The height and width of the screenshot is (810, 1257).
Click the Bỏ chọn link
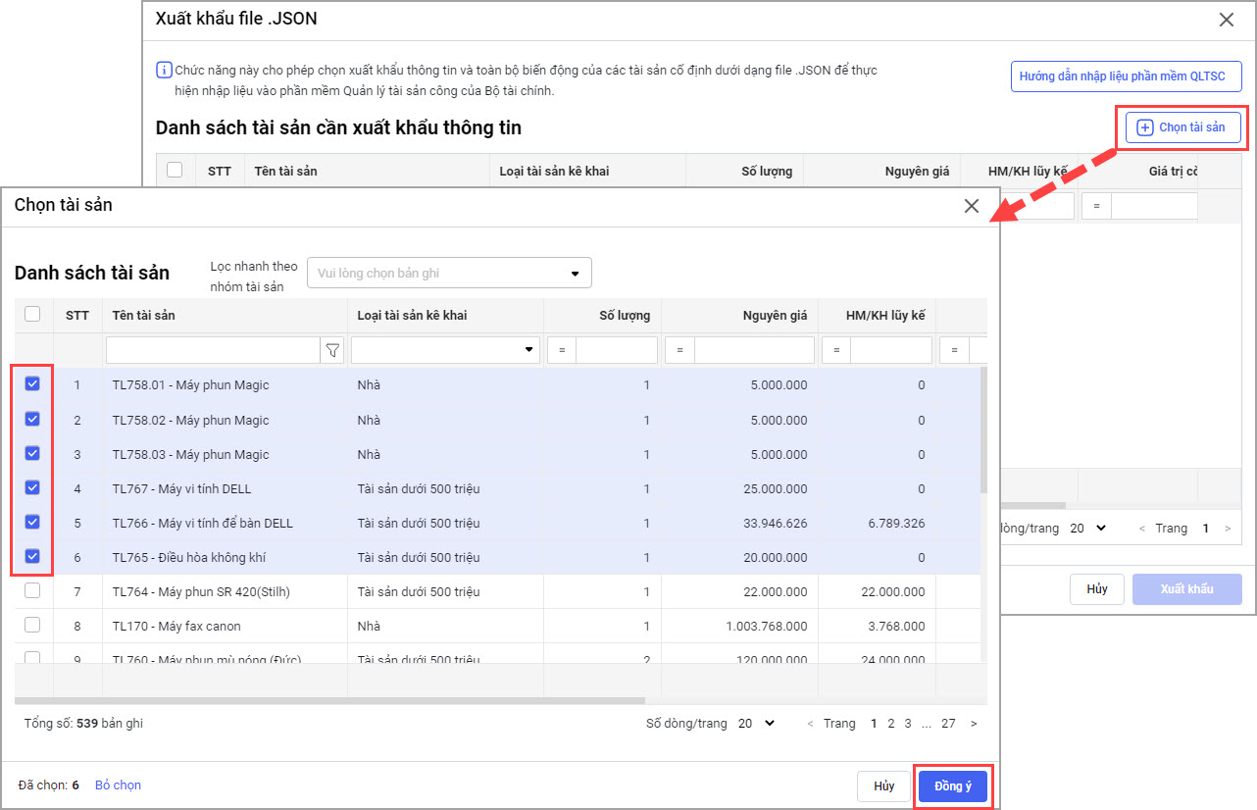click(x=118, y=785)
